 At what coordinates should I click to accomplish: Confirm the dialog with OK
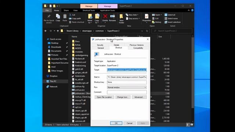pyautogui.click(x=116, y=123)
